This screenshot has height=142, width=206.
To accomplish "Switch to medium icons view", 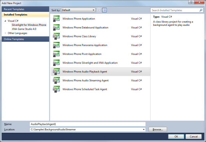I will [104, 10].
